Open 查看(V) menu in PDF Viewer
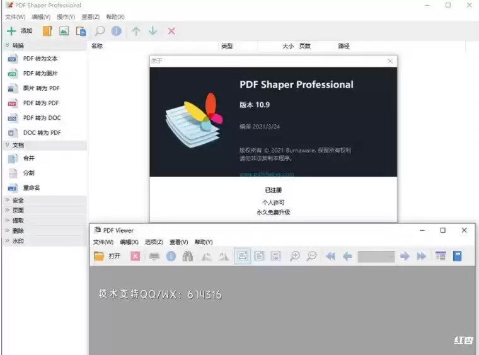Viewport: 479px width, 355px height. point(179,242)
